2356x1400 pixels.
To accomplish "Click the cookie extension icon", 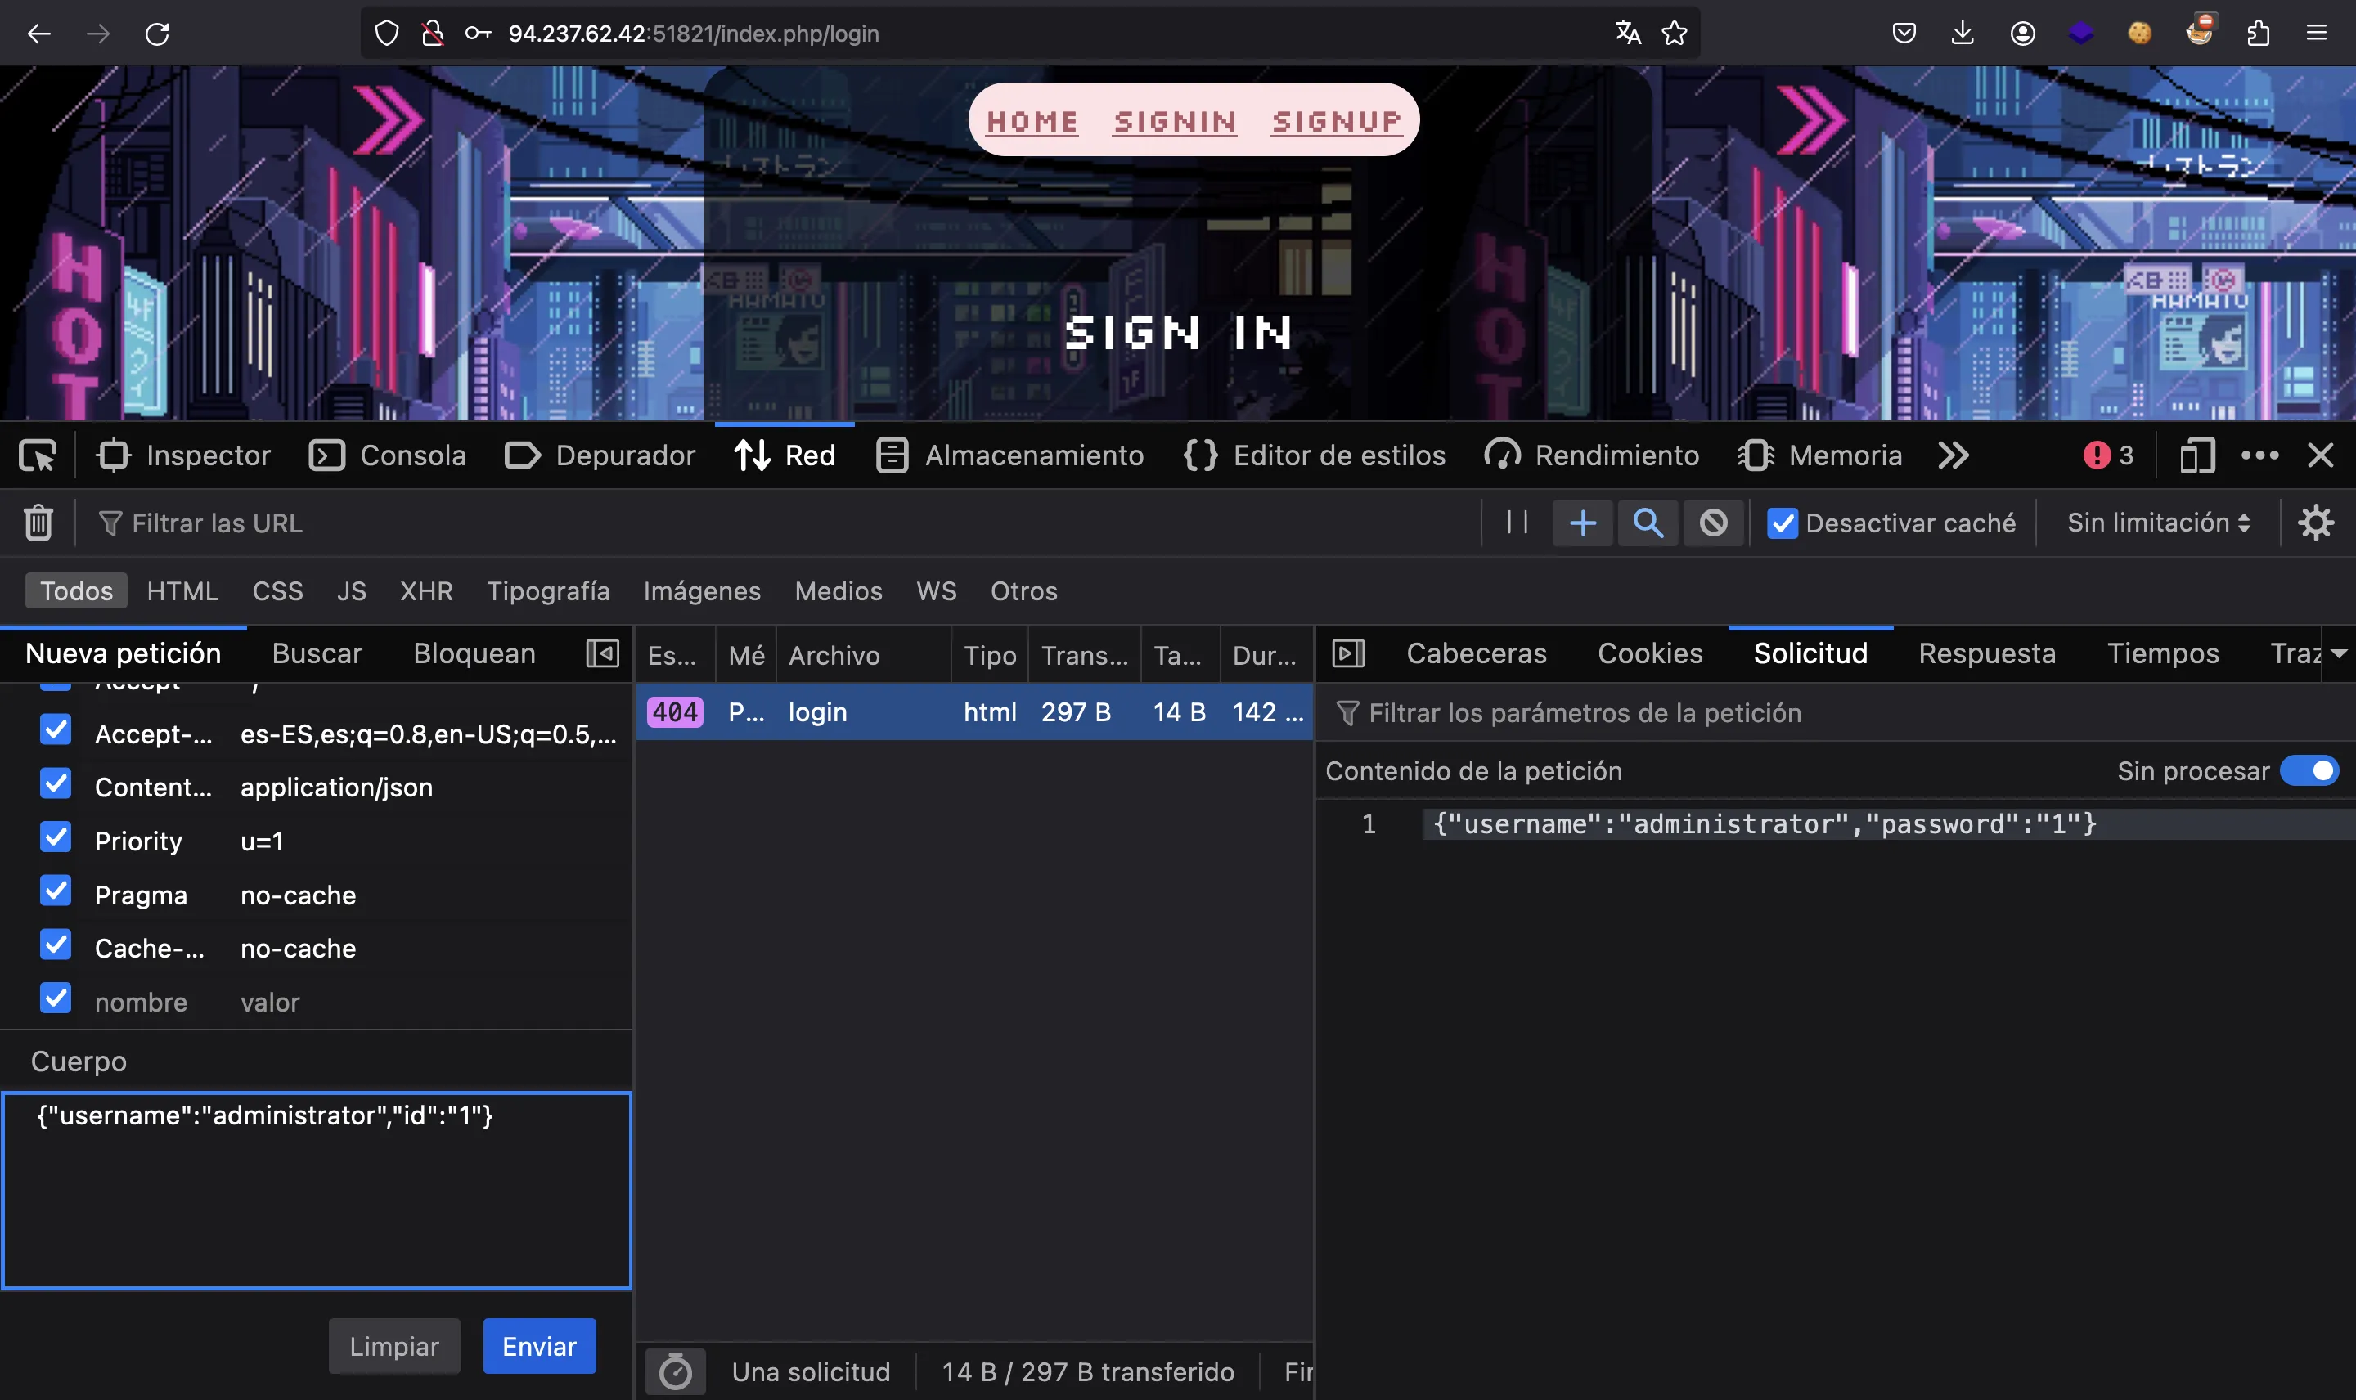I will click(x=2140, y=33).
